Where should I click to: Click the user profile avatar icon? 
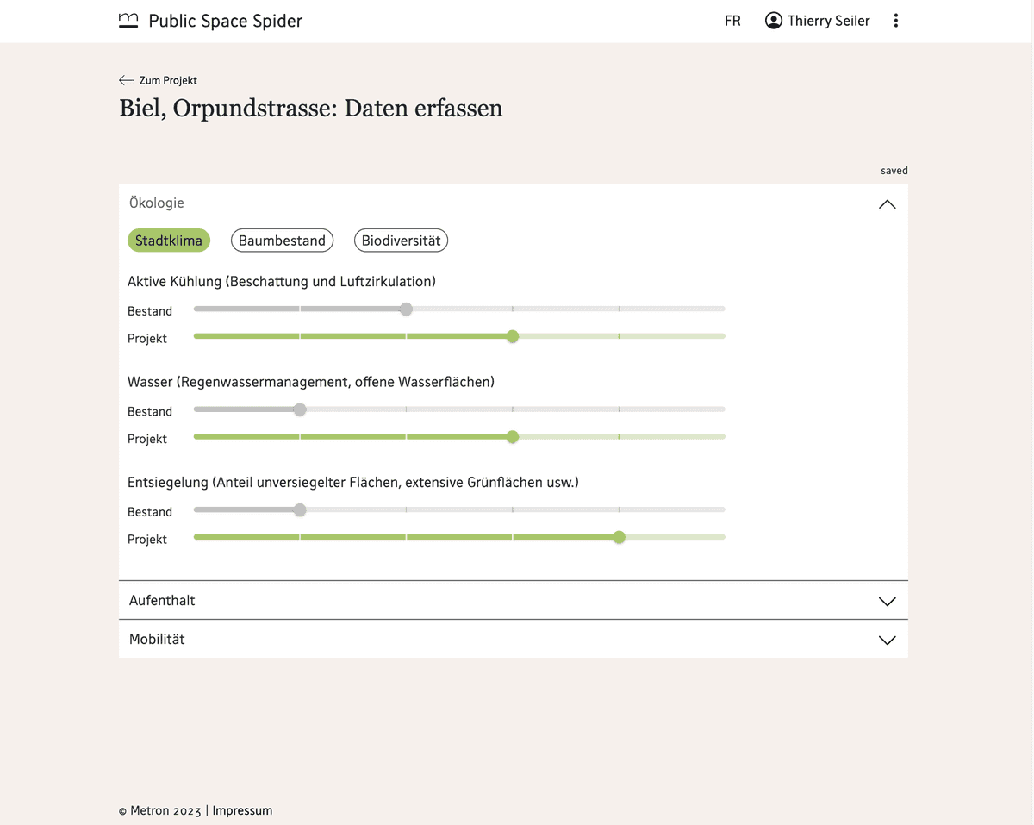774,21
